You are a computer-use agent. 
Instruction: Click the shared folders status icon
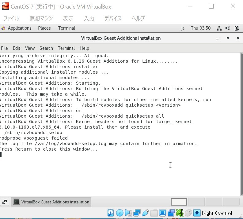click(x=154, y=213)
